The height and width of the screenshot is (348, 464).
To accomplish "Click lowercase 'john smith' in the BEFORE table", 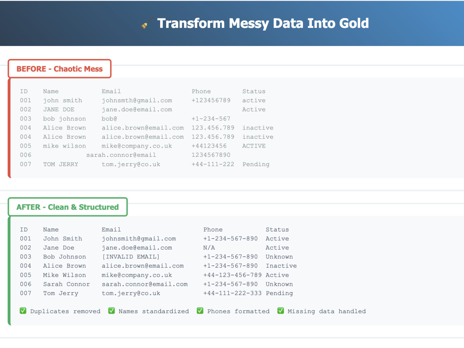I will click(x=63, y=101).
